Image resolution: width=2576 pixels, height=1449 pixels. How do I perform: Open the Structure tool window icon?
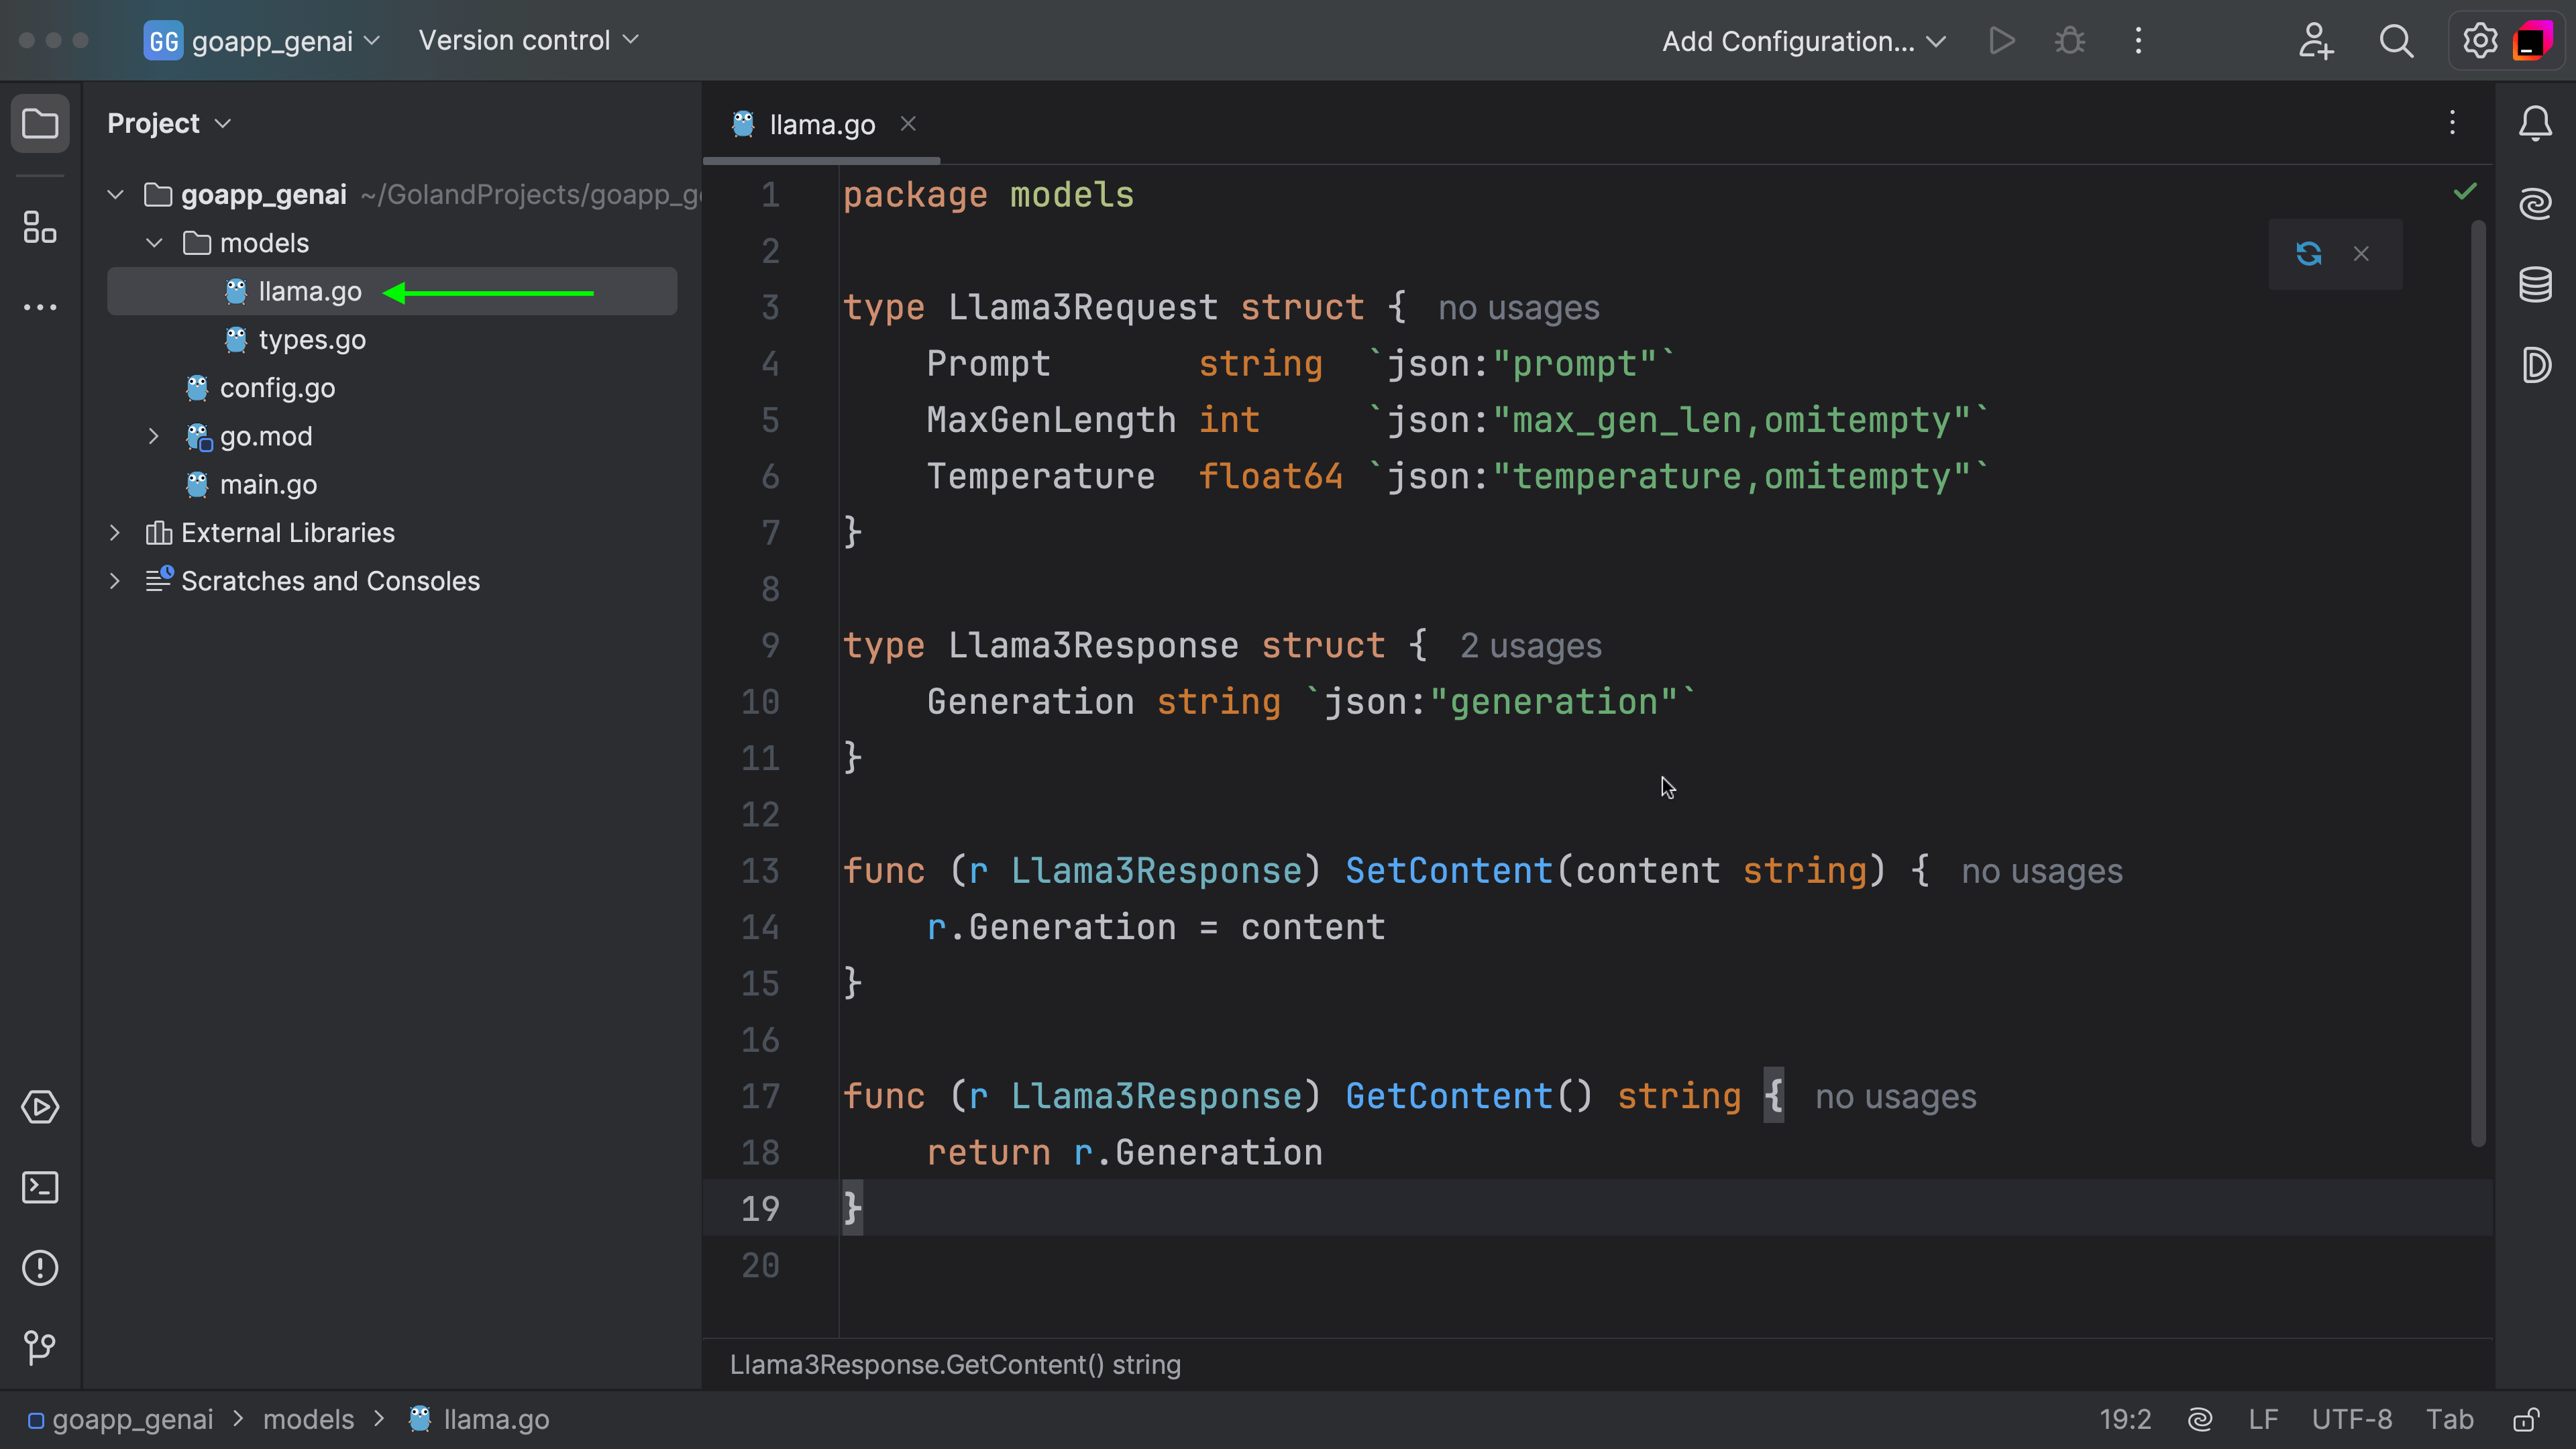(x=40, y=227)
